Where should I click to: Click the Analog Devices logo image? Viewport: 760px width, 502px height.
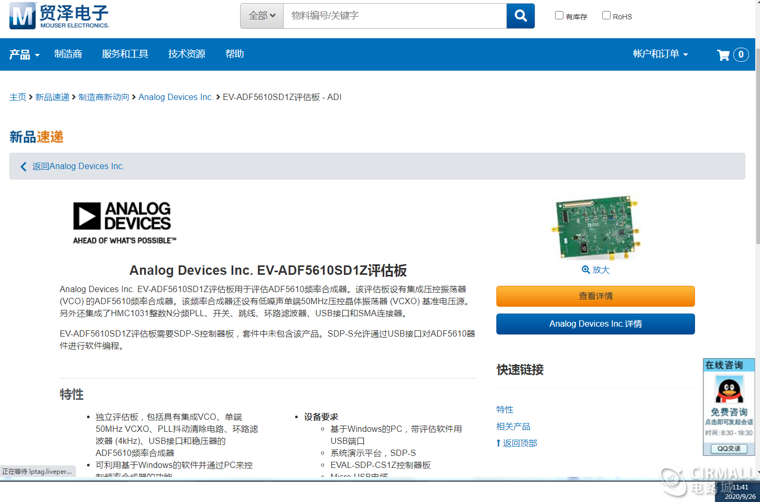point(125,223)
